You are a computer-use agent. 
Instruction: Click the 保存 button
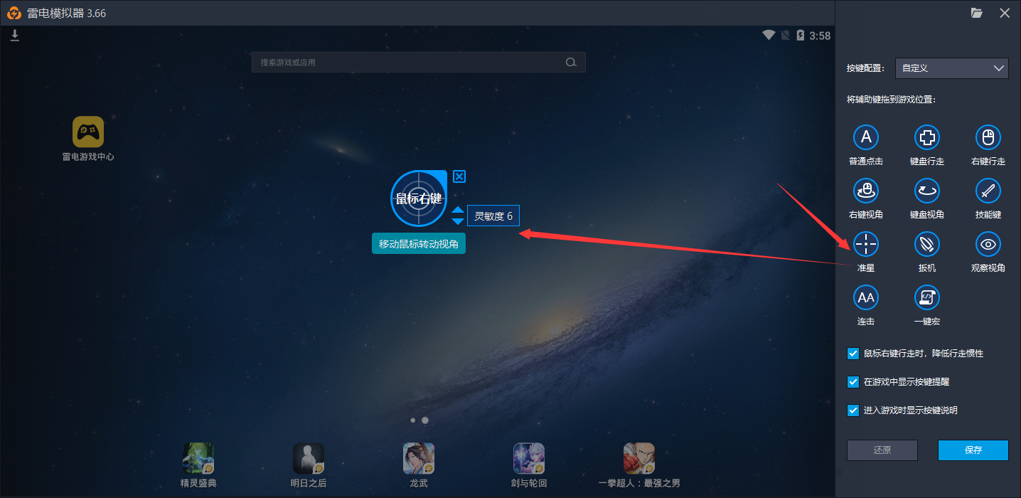click(973, 450)
